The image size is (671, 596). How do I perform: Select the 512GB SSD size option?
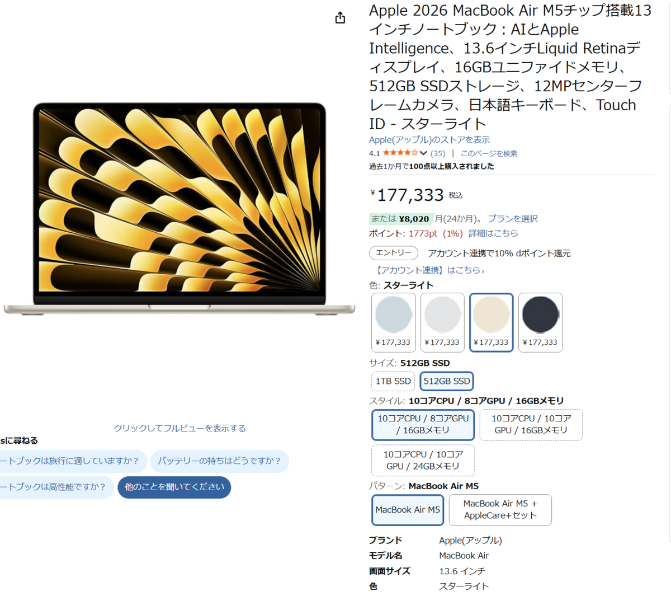pyautogui.click(x=447, y=381)
